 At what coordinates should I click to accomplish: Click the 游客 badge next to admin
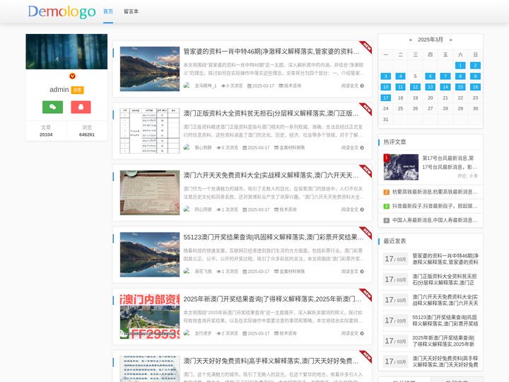77,90
